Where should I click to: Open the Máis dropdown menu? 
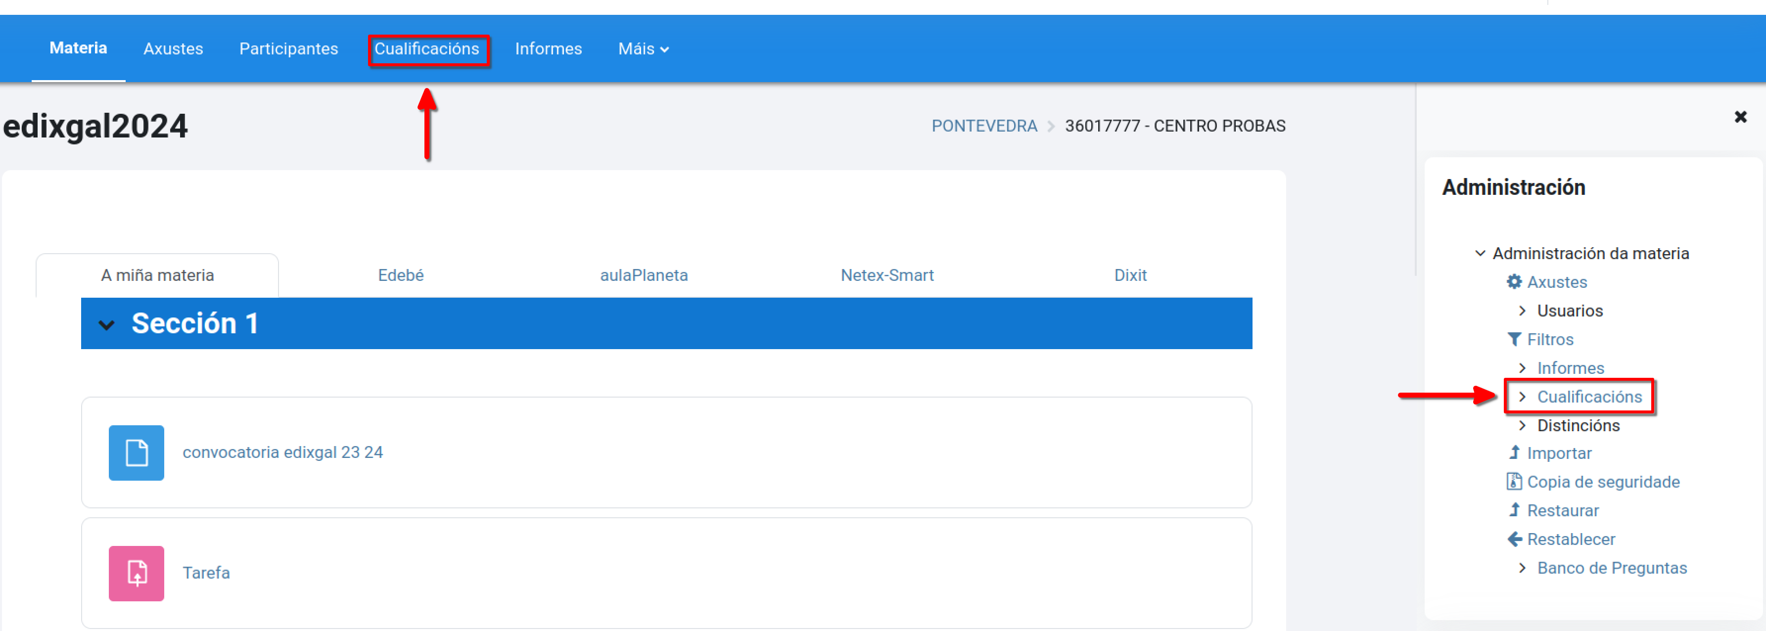click(643, 48)
